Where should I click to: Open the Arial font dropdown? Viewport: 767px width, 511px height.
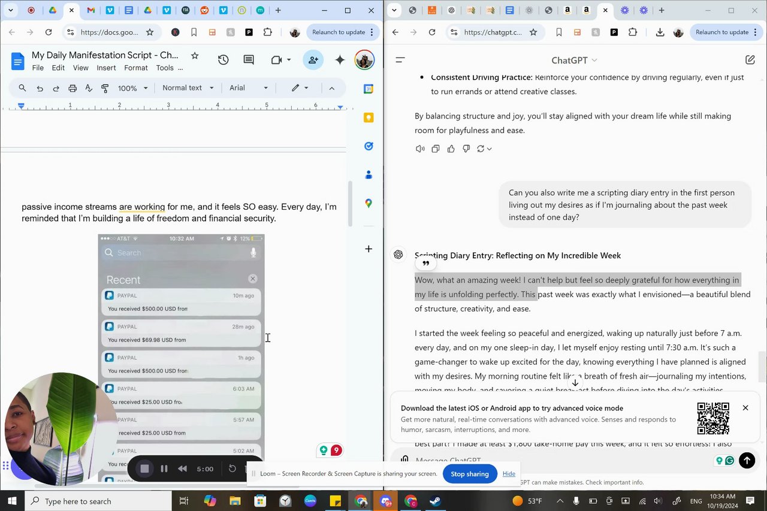click(249, 88)
